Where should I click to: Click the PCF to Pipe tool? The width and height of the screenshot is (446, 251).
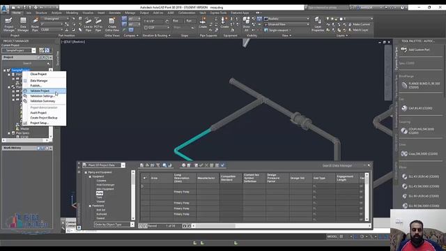[x=98, y=24]
